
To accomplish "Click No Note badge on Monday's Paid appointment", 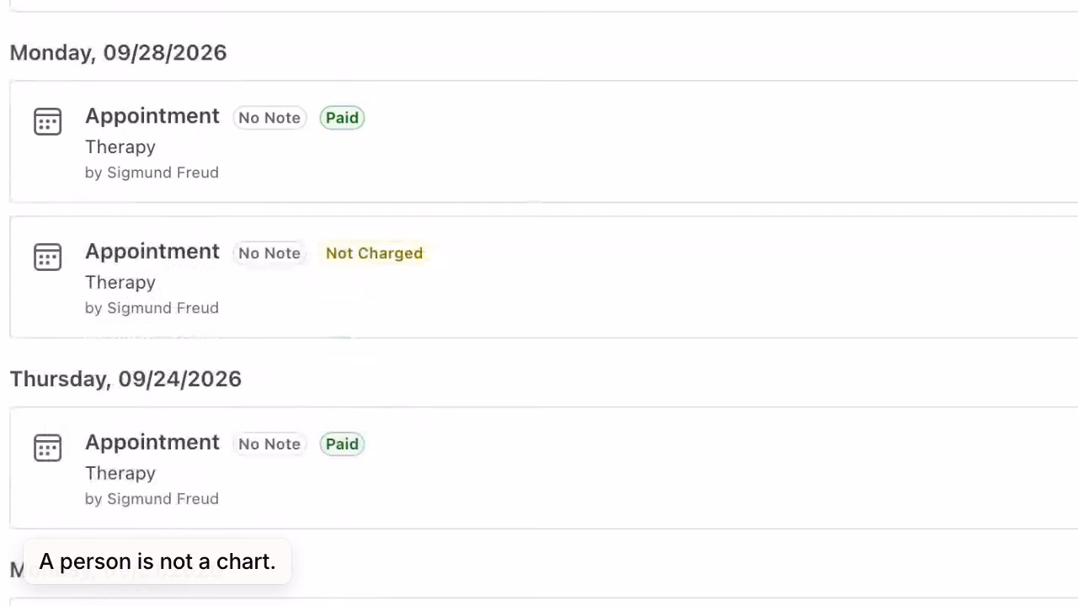I will (269, 118).
